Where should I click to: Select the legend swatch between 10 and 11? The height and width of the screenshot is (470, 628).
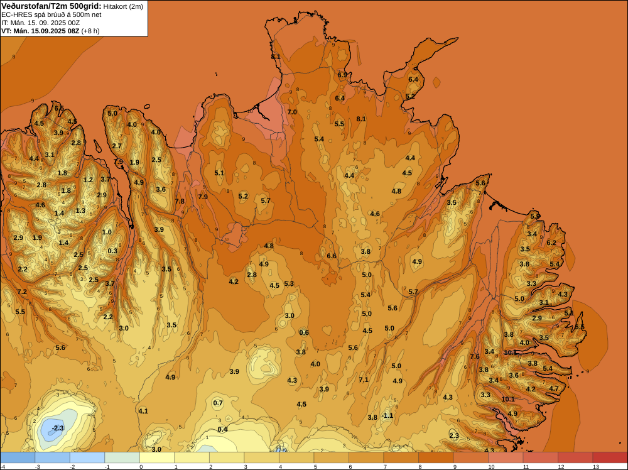506,457
